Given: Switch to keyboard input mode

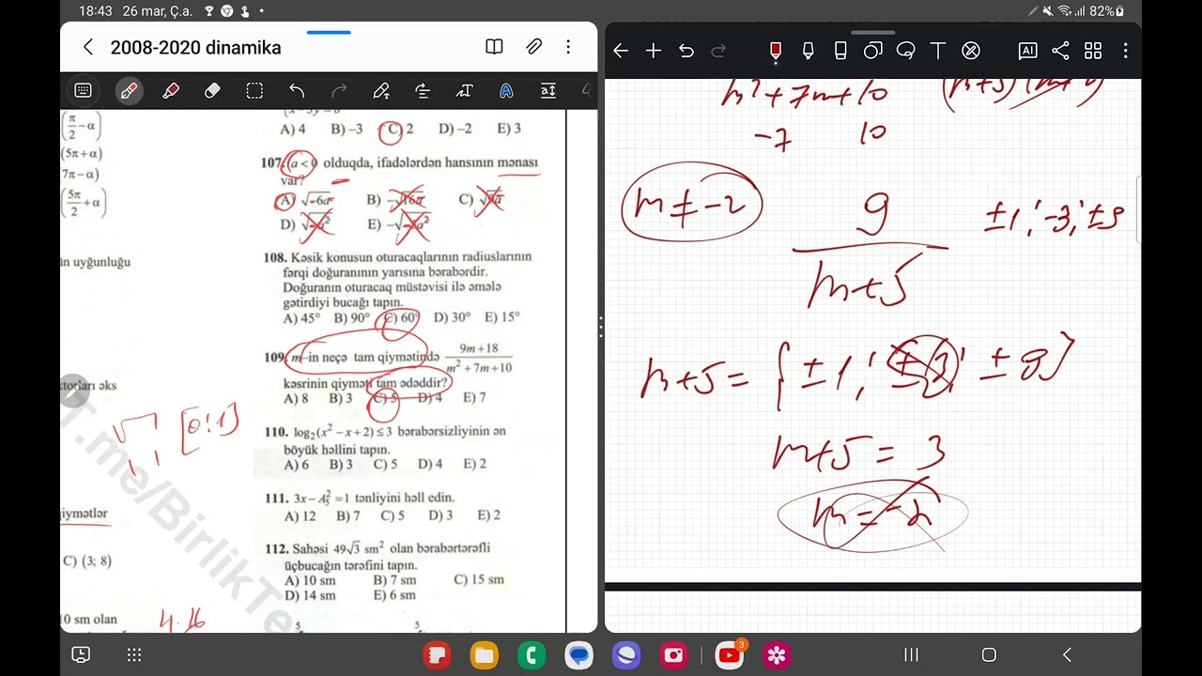Looking at the screenshot, I should coord(83,91).
